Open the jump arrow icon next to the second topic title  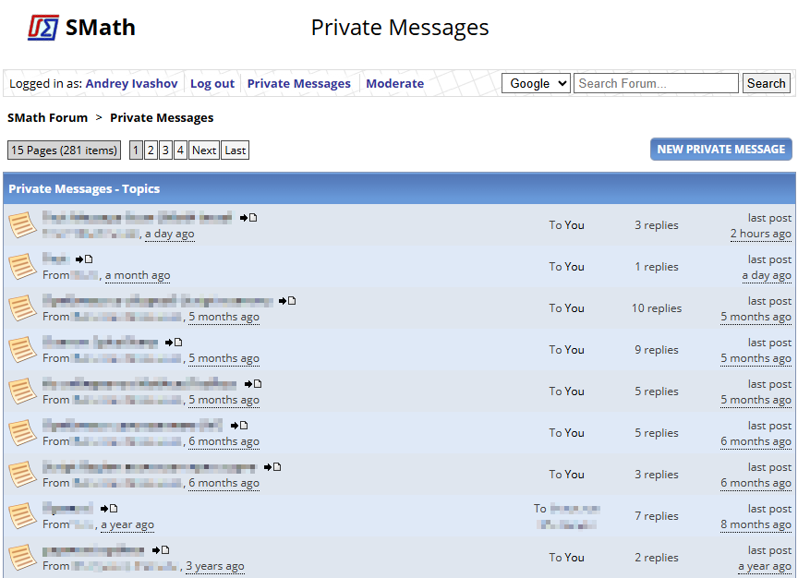click(81, 259)
